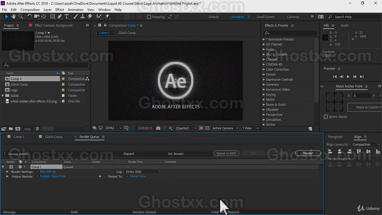Open Align Layers to Composition dropdown
Viewport: 382px width, 215px height.
[x=366, y=145]
